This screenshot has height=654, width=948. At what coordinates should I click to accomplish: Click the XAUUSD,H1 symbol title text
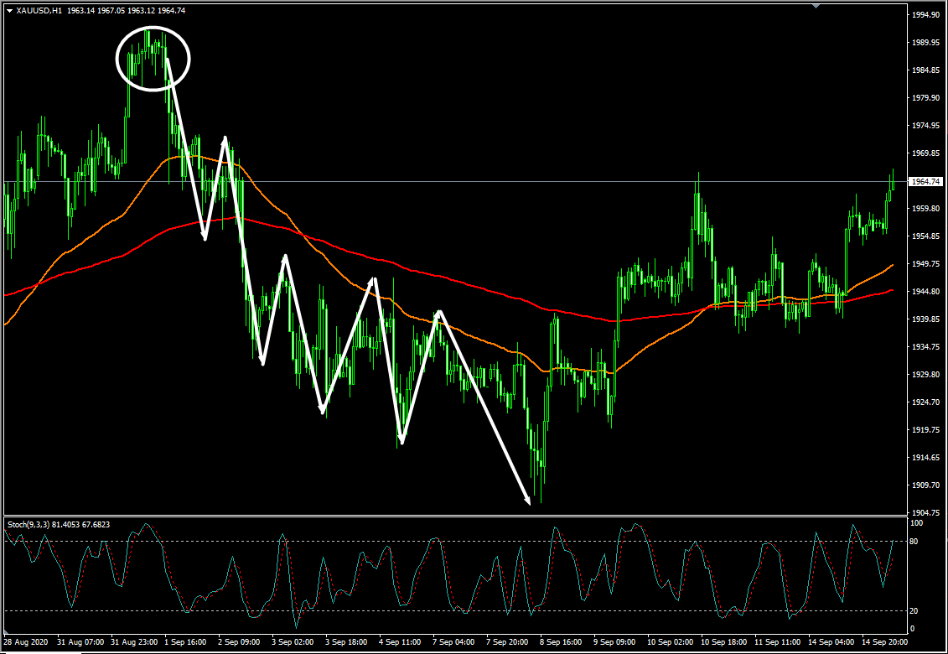(39, 10)
